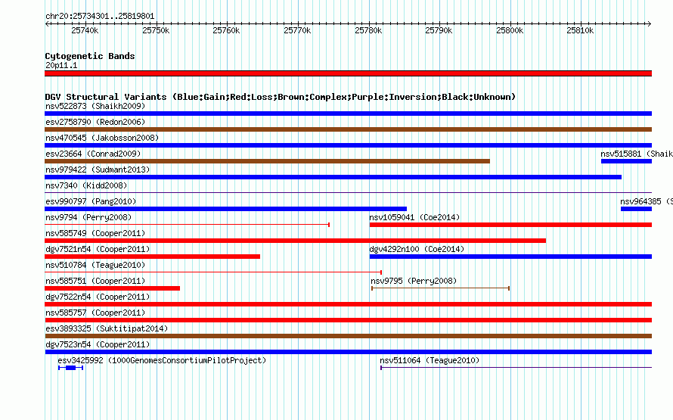Screen dimensions: 673x420
Task: Open nsv979422 (Sudmant2013) label
Action: [x=98, y=170]
